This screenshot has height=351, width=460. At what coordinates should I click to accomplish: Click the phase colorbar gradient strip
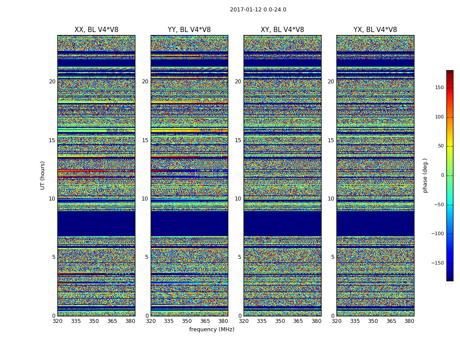point(450,175)
